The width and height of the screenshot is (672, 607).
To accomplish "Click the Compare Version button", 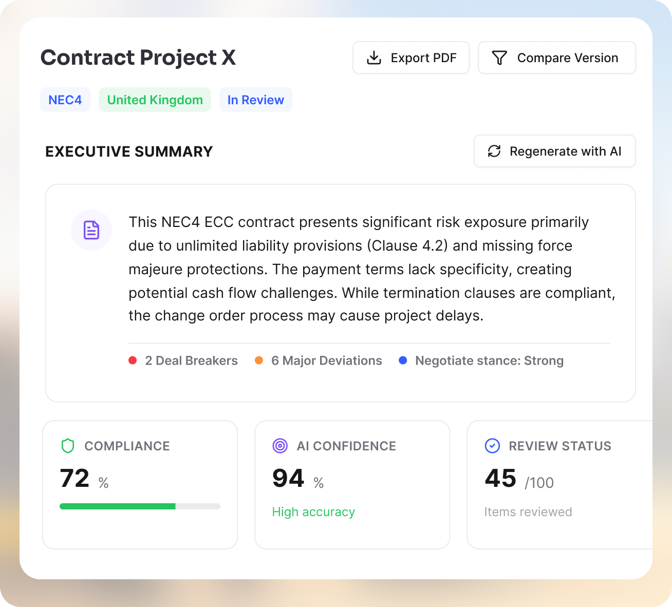I will point(556,58).
